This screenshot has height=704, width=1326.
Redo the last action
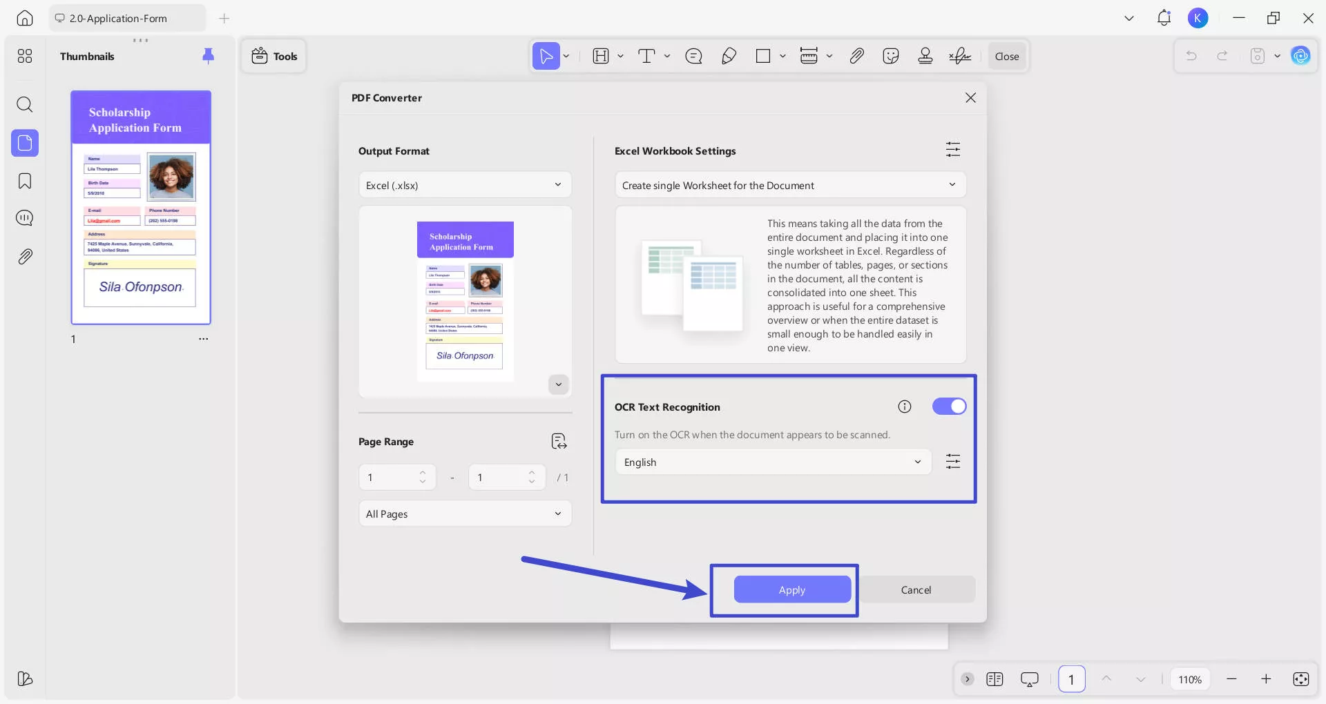coord(1222,56)
